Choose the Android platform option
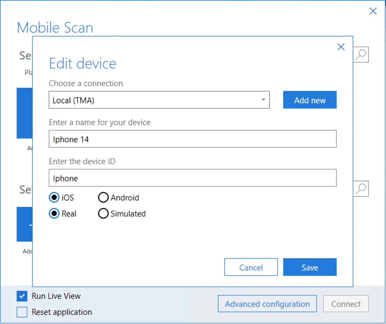The width and height of the screenshot is (386, 324). click(x=103, y=198)
